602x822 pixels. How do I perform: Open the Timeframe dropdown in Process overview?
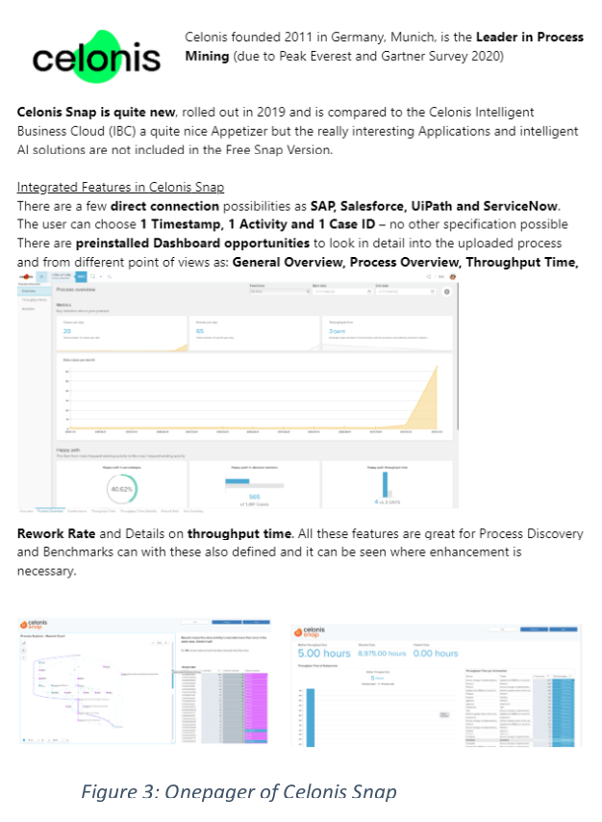[x=280, y=292]
